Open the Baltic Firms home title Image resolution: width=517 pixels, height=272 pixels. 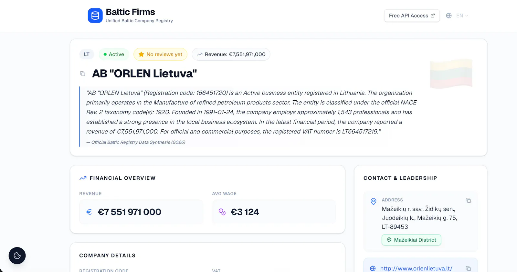point(130,12)
